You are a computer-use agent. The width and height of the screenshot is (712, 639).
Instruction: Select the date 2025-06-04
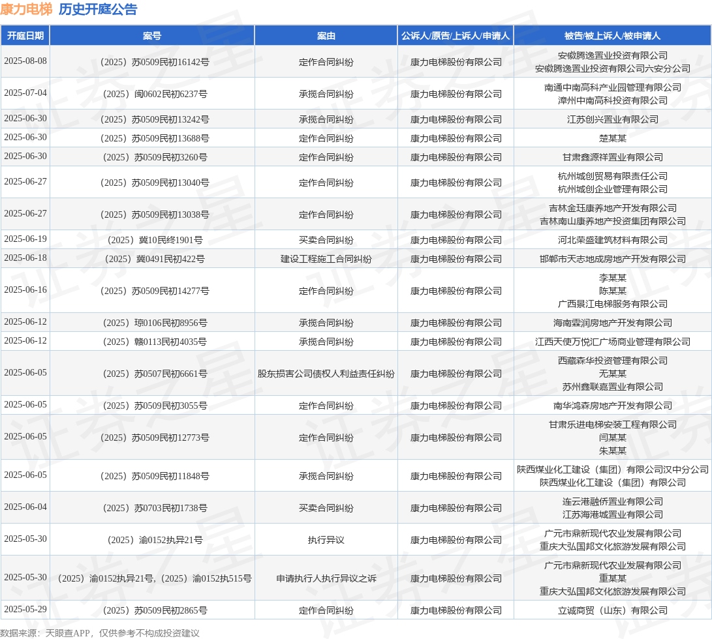click(25, 507)
